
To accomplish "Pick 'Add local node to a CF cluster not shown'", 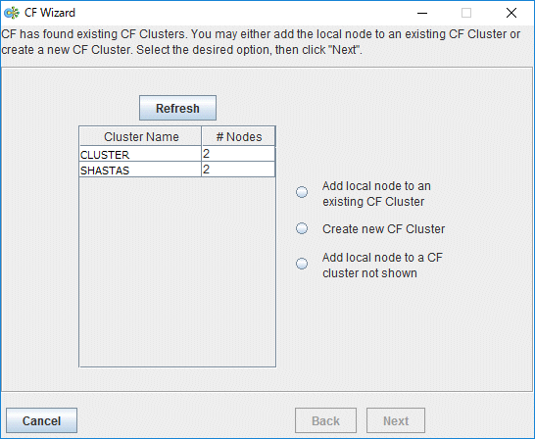I will [x=302, y=264].
